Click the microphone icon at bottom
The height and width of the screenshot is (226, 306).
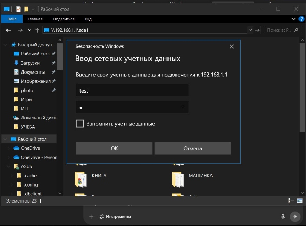[283, 216]
